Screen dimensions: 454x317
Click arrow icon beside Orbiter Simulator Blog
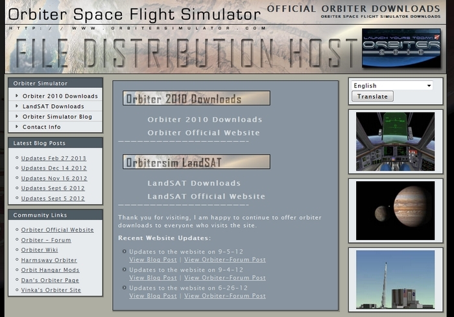[17, 116]
